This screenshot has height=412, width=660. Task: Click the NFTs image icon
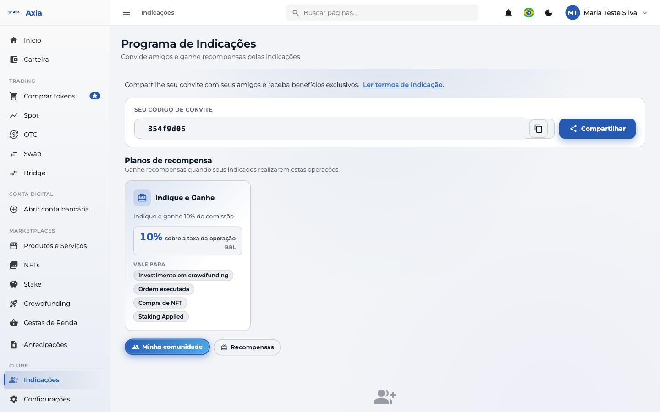(14, 265)
